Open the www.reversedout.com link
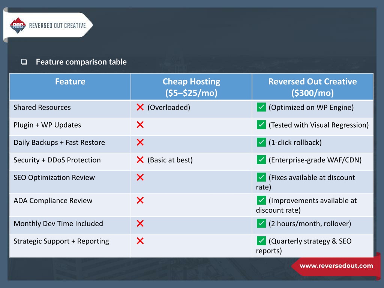This screenshot has width=384, height=288. coord(336,266)
